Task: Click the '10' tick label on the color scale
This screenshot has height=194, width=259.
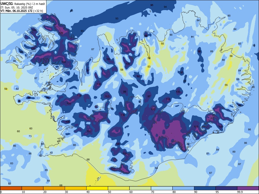Action: pyautogui.click(x=23, y=192)
